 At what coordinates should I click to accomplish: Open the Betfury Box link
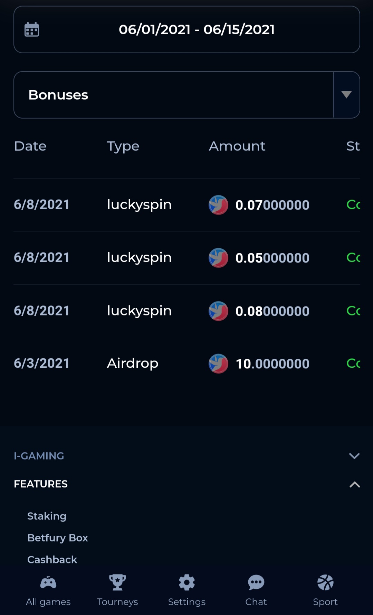coord(58,538)
